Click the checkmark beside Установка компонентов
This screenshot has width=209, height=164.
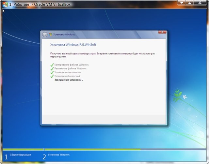pyautogui.click(x=52, y=73)
